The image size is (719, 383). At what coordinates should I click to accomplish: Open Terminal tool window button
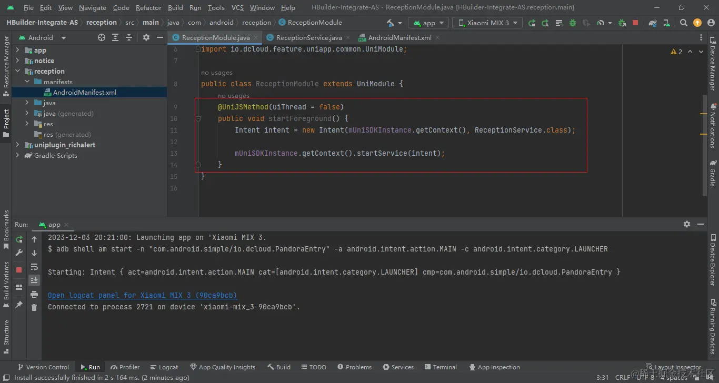(x=440, y=367)
